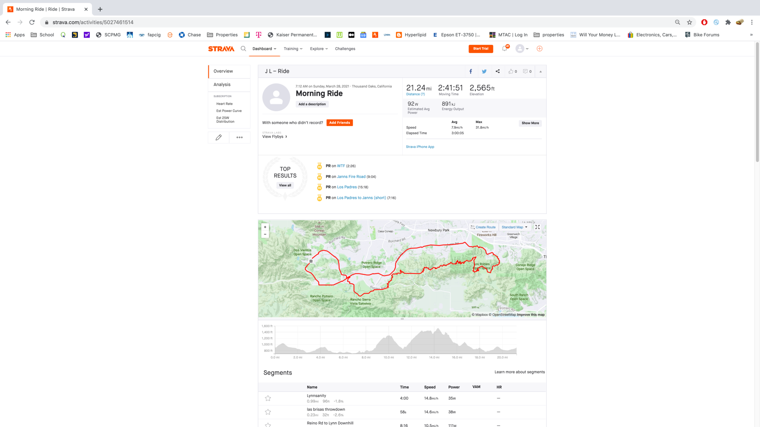Open the Janns Fire Road link
This screenshot has height=427, width=760.
(x=351, y=177)
